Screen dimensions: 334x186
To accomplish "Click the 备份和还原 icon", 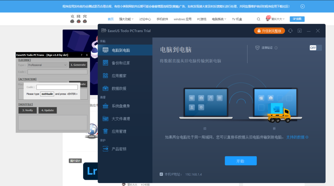I will coord(105,63).
